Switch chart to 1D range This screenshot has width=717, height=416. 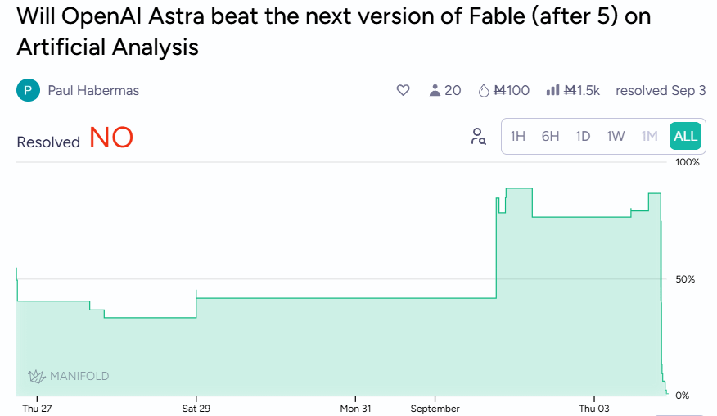pyautogui.click(x=583, y=136)
